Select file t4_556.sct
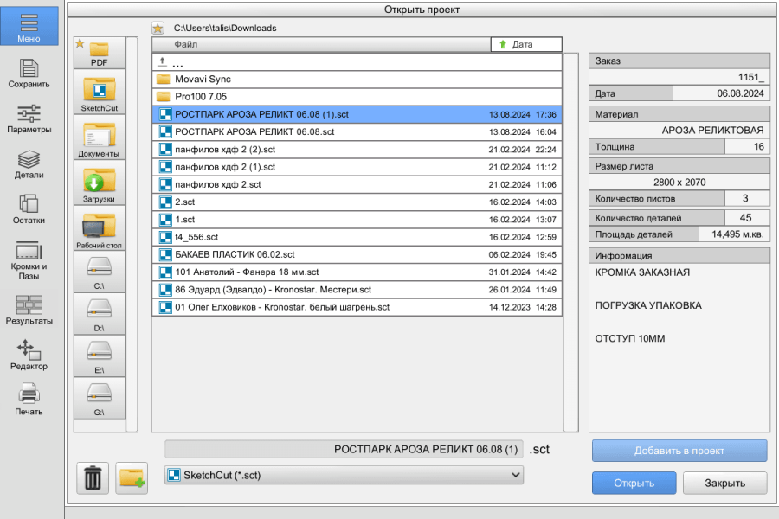 [357, 237]
